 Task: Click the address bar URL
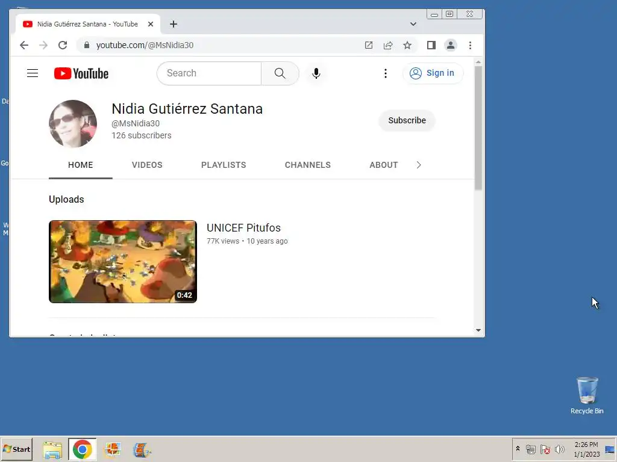click(x=145, y=45)
